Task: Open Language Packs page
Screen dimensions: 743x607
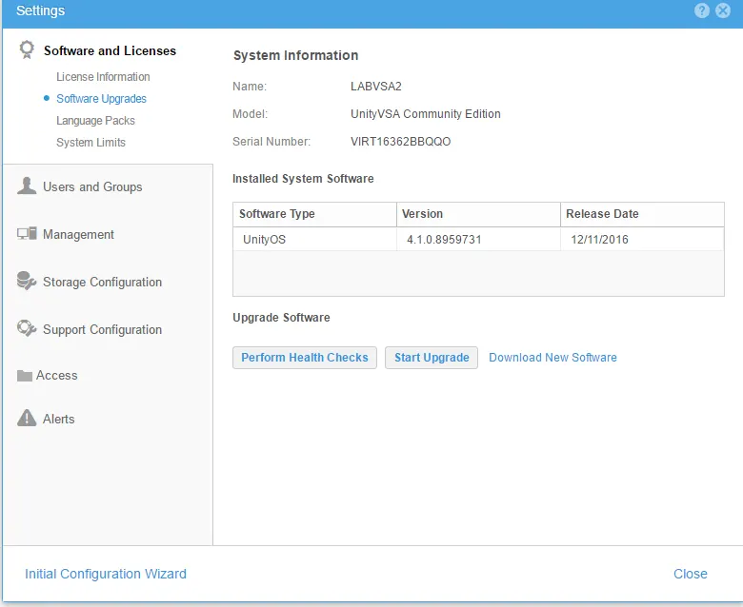Action: (95, 121)
